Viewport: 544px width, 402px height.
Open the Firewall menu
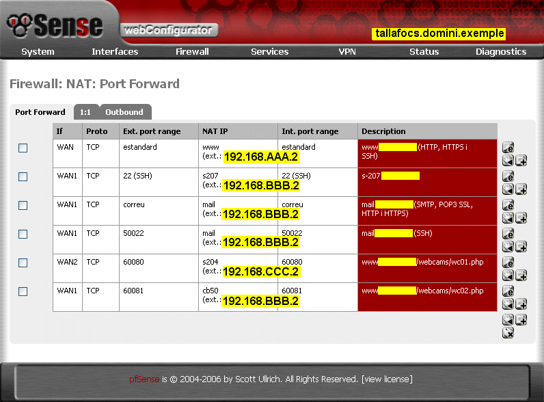tap(192, 52)
